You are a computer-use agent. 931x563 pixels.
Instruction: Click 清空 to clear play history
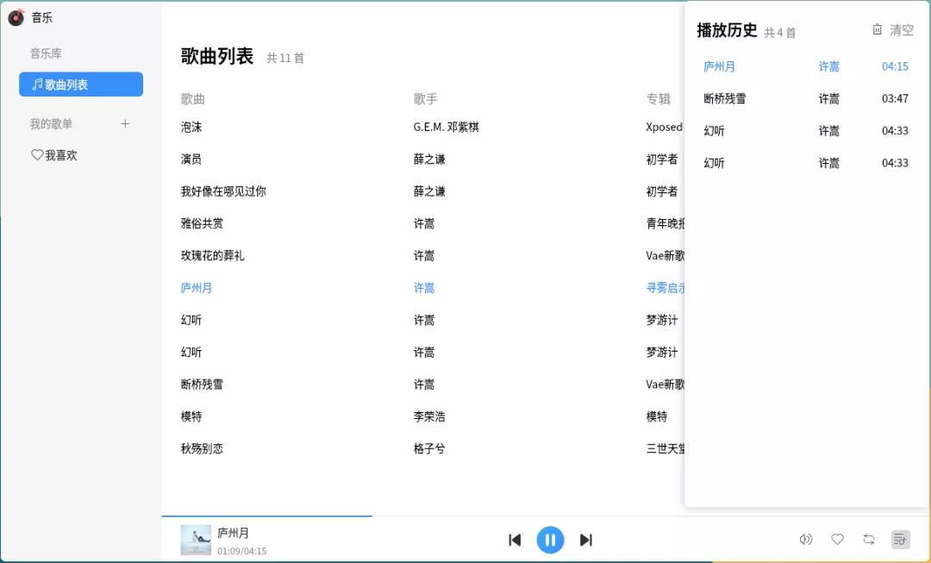(903, 29)
